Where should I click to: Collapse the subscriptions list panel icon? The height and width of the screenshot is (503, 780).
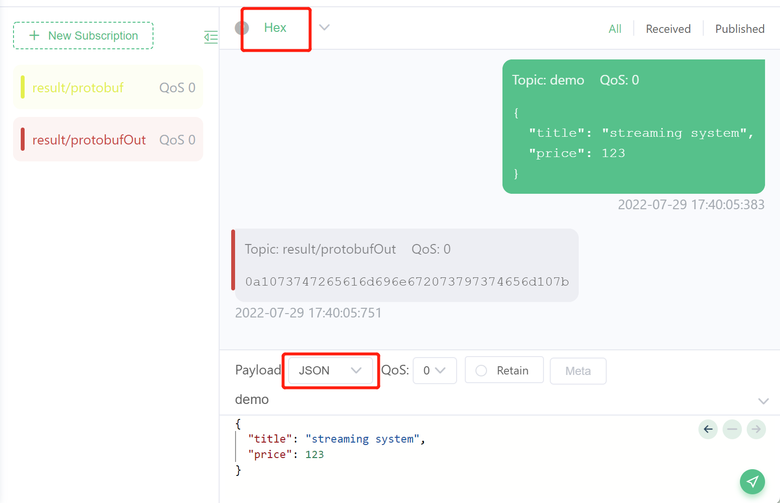[211, 37]
